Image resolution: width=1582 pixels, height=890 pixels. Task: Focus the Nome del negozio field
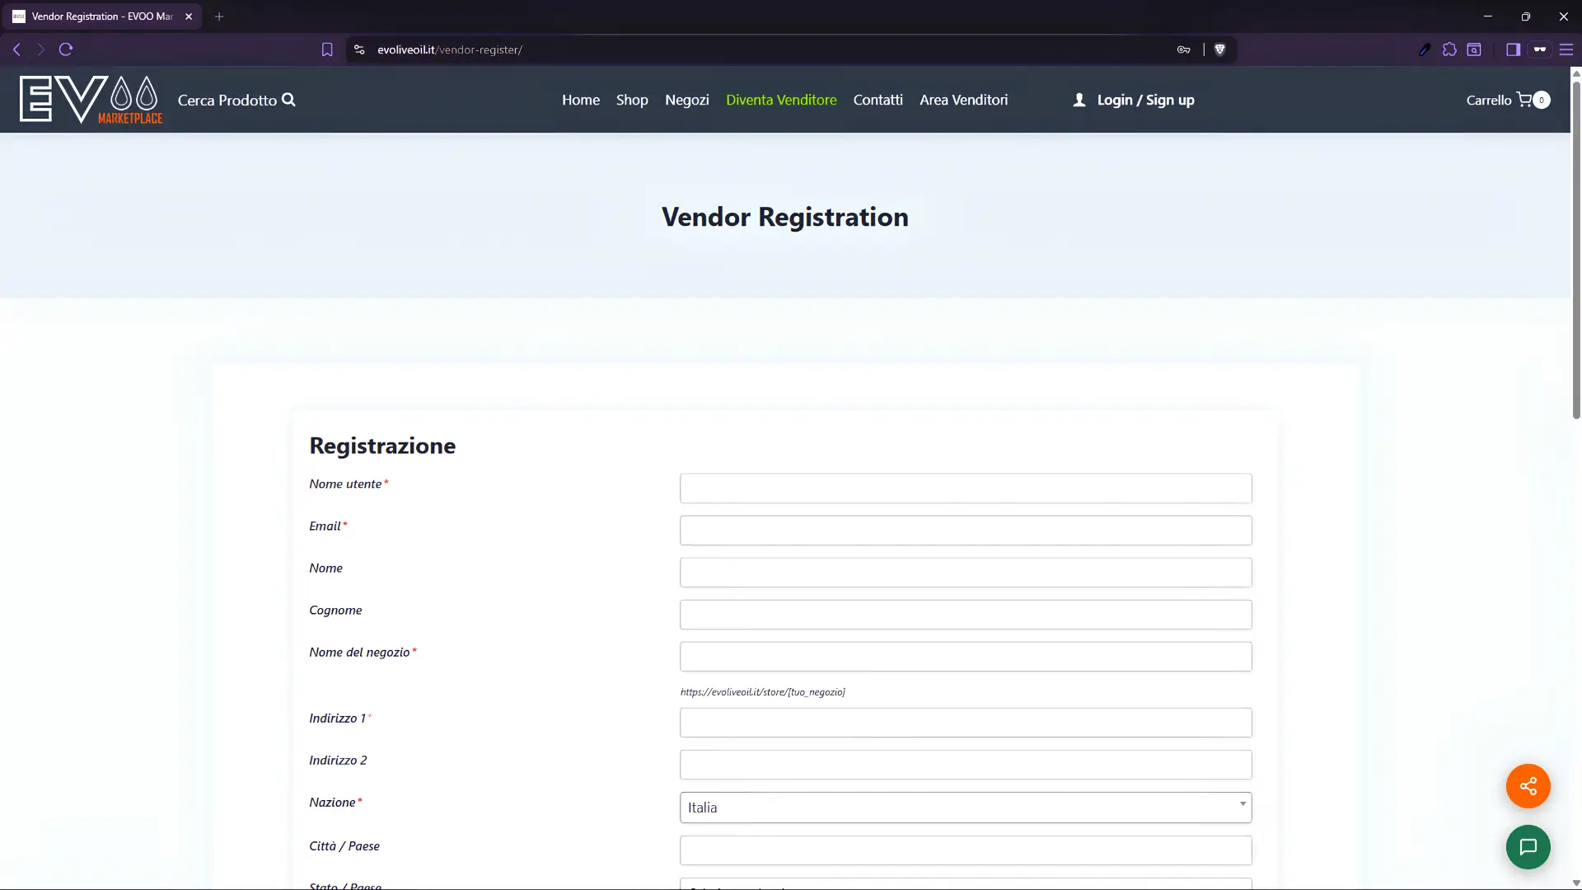click(966, 656)
